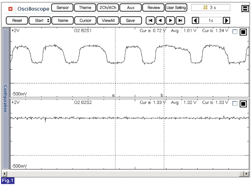Open the Review button
Viewport: 251px width, 185px height.
(x=153, y=8)
